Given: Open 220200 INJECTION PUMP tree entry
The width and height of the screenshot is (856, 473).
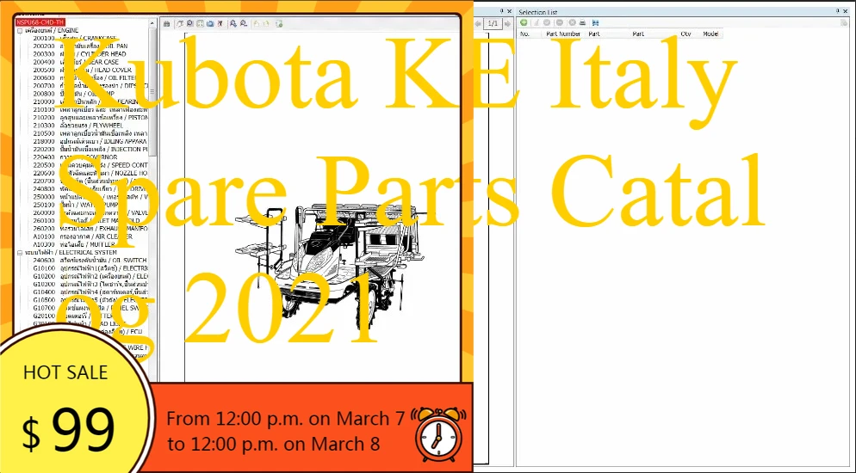Looking at the screenshot, I should click(90, 149).
